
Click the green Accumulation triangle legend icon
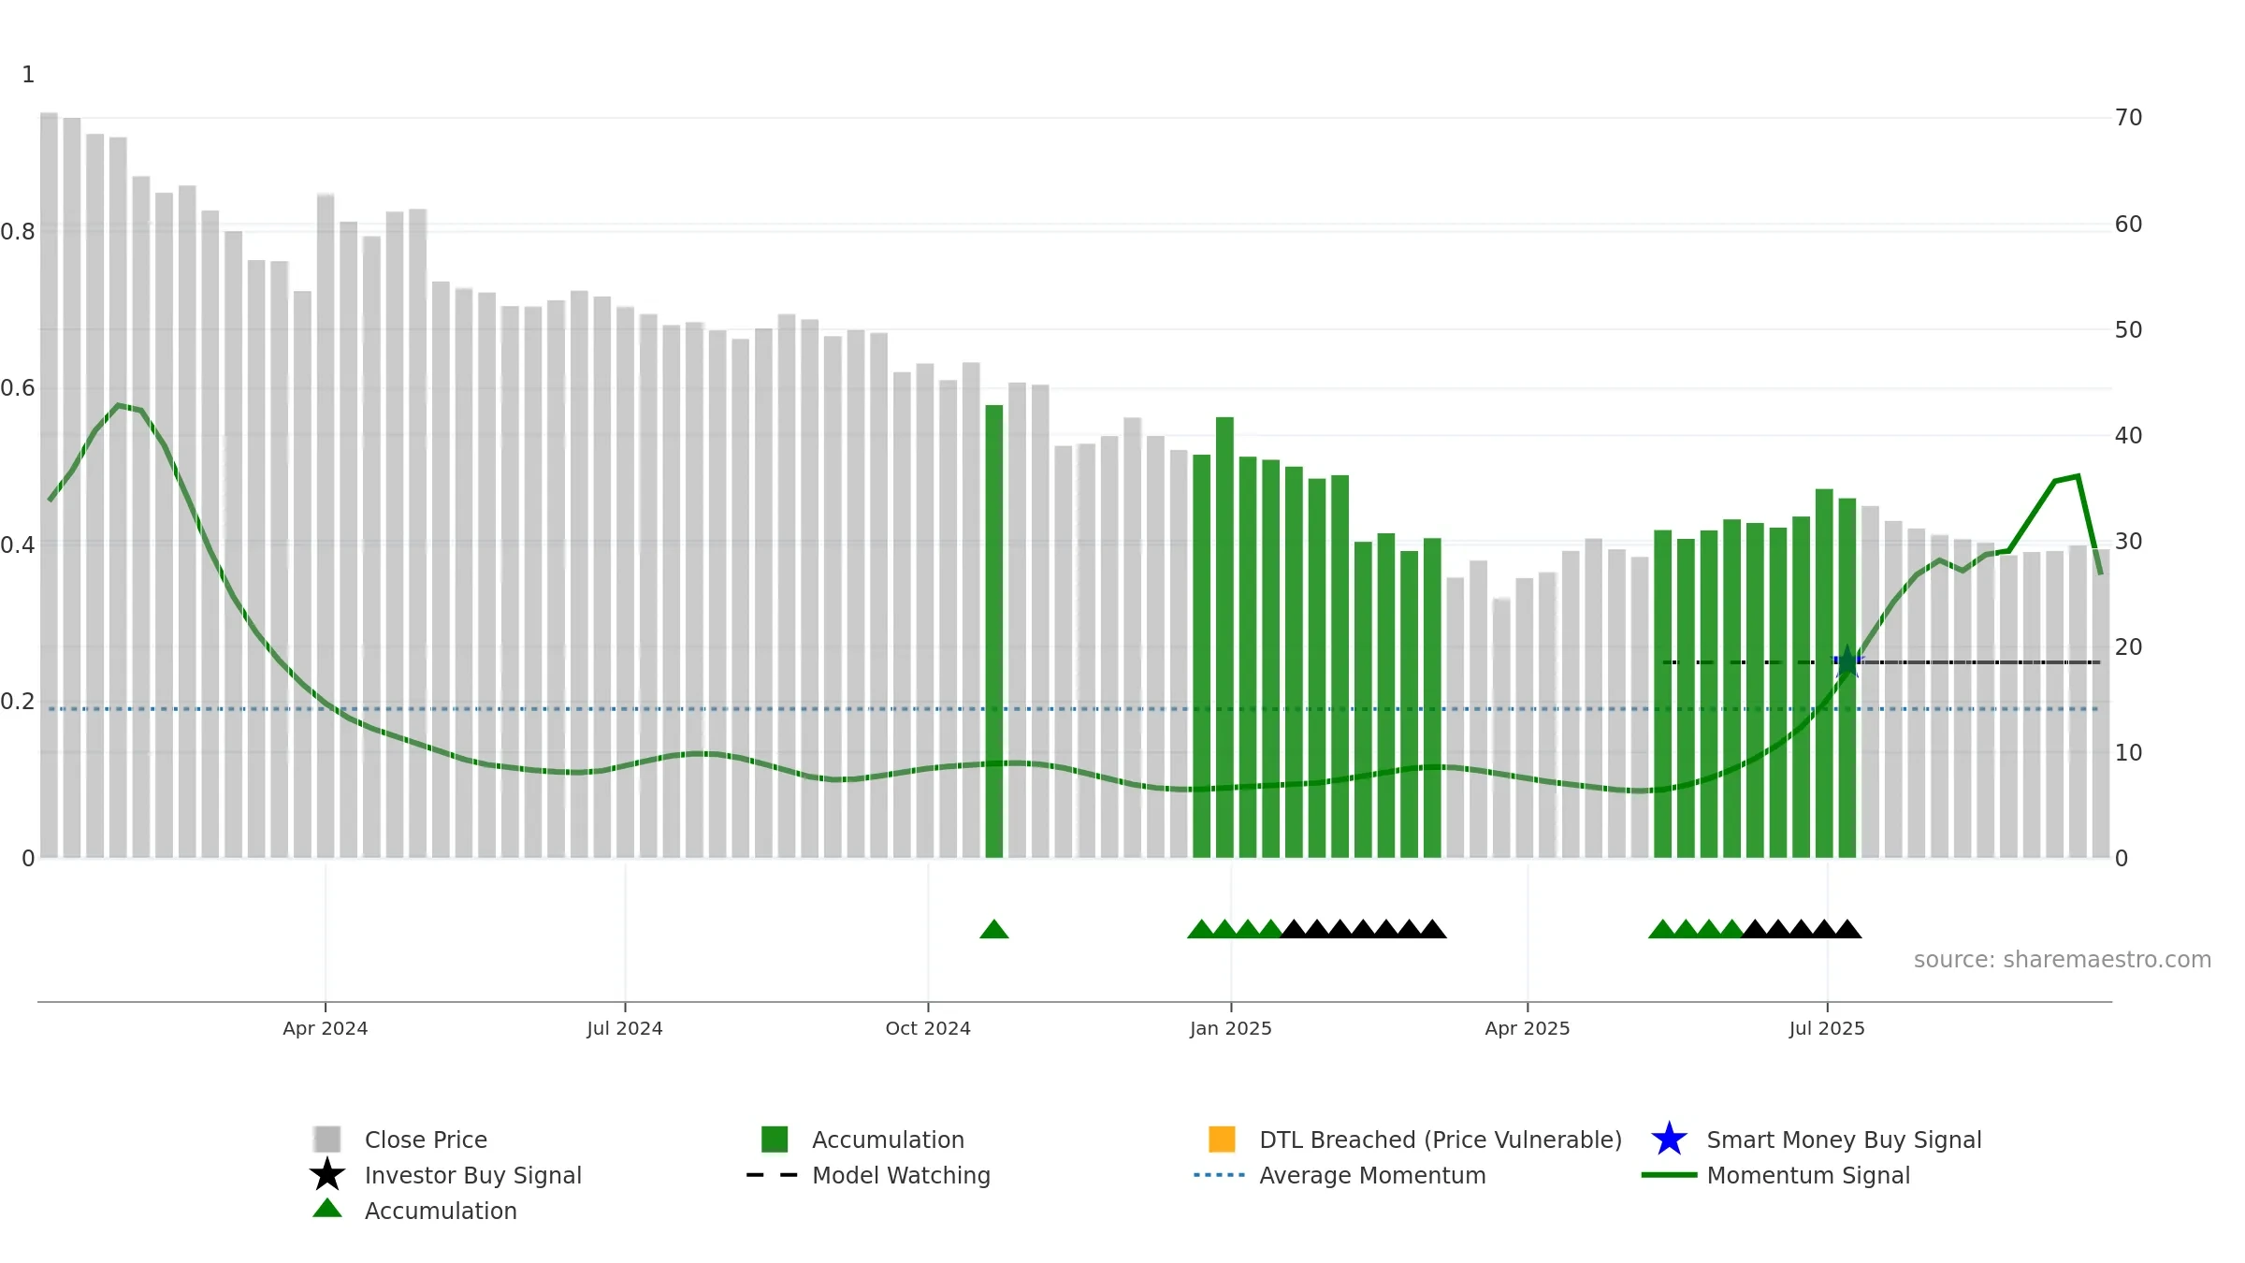pos(327,1209)
